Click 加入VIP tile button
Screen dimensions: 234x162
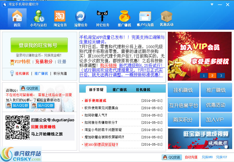216,120
